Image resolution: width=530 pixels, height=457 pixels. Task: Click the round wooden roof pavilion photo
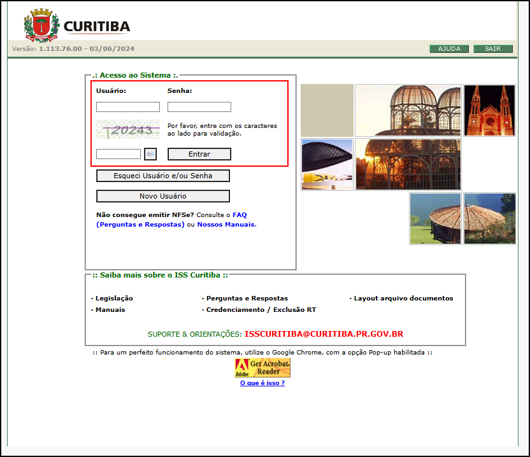462,218
